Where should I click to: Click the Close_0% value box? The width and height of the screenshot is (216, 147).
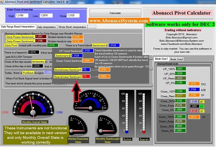(x=180, y=110)
